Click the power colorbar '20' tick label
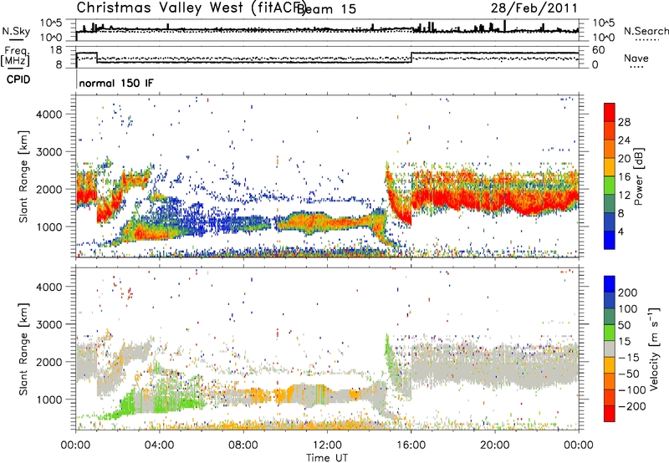 [x=624, y=159]
